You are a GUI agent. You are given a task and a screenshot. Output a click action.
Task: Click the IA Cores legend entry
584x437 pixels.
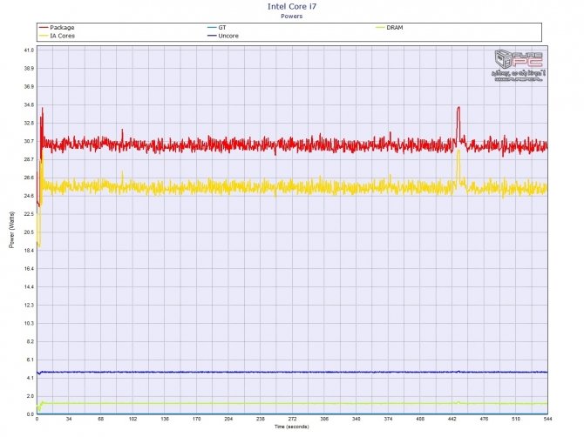coord(57,36)
